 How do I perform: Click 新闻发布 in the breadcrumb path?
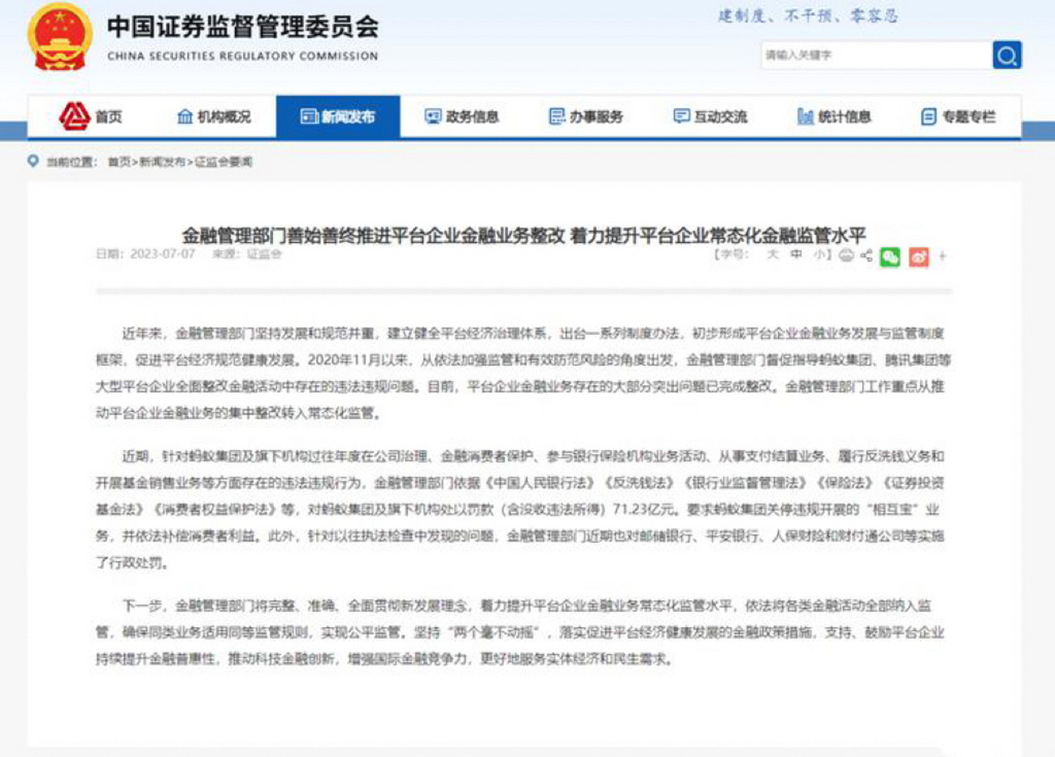[x=162, y=162]
